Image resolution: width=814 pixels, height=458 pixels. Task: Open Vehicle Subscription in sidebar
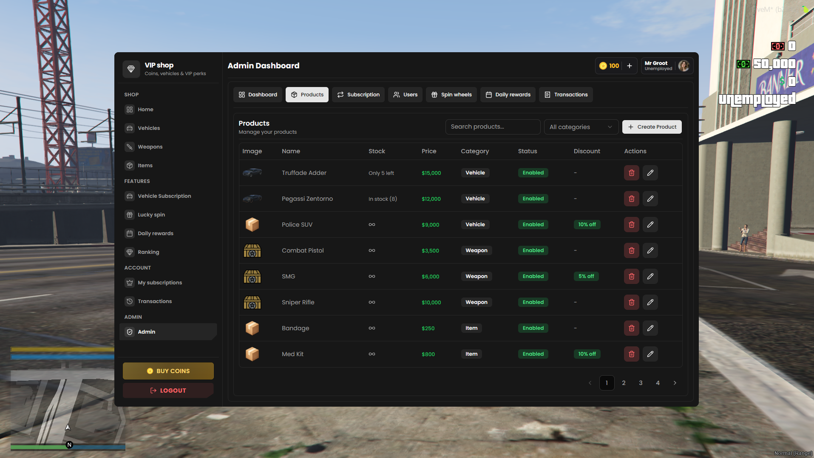(x=168, y=196)
